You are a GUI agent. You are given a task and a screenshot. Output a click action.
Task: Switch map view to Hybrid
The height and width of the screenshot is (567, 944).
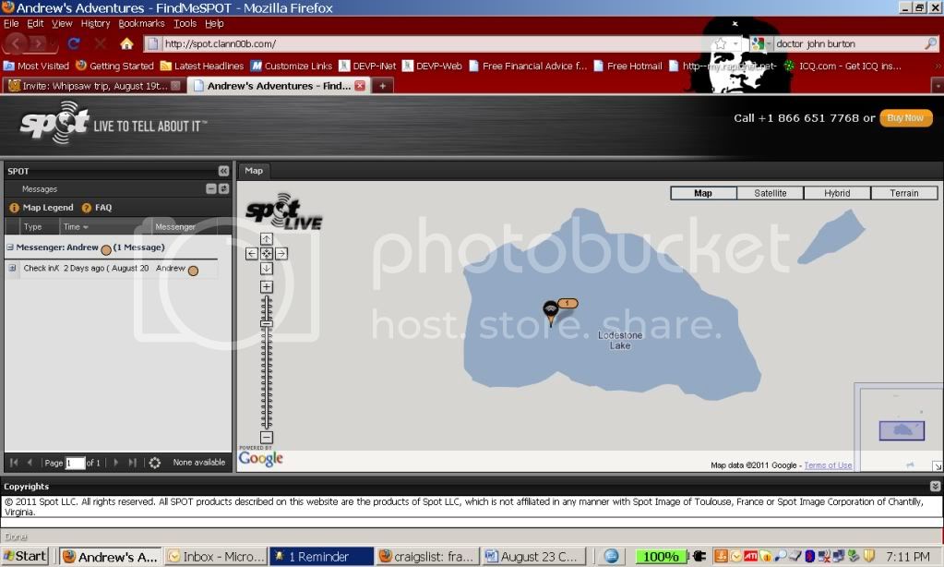click(x=837, y=193)
